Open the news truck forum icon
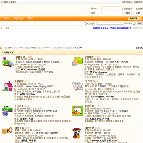Image resolution: width=143 pixels, height=143 pixels. (8, 62)
